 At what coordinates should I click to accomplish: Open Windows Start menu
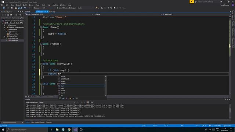click(3, 129)
